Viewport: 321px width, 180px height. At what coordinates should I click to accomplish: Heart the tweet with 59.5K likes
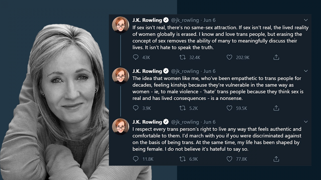[x=229, y=108]
